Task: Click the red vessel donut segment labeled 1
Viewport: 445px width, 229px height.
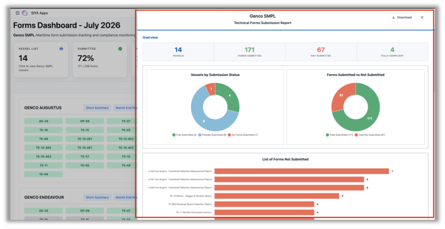Action: click(211, 89)
